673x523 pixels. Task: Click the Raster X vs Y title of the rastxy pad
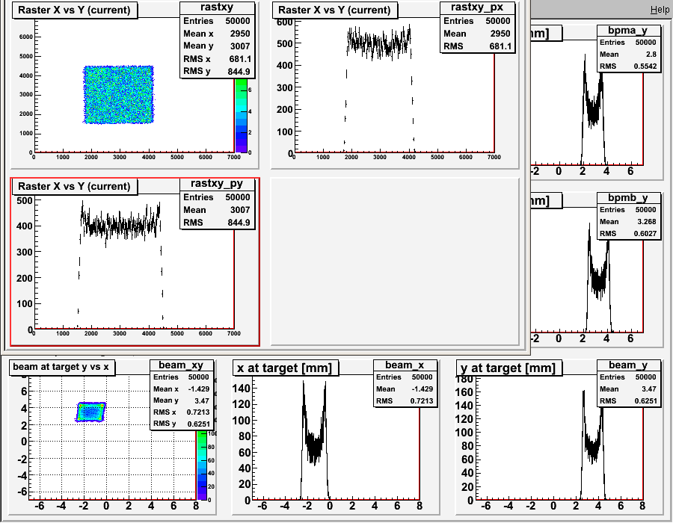[74, 10]
